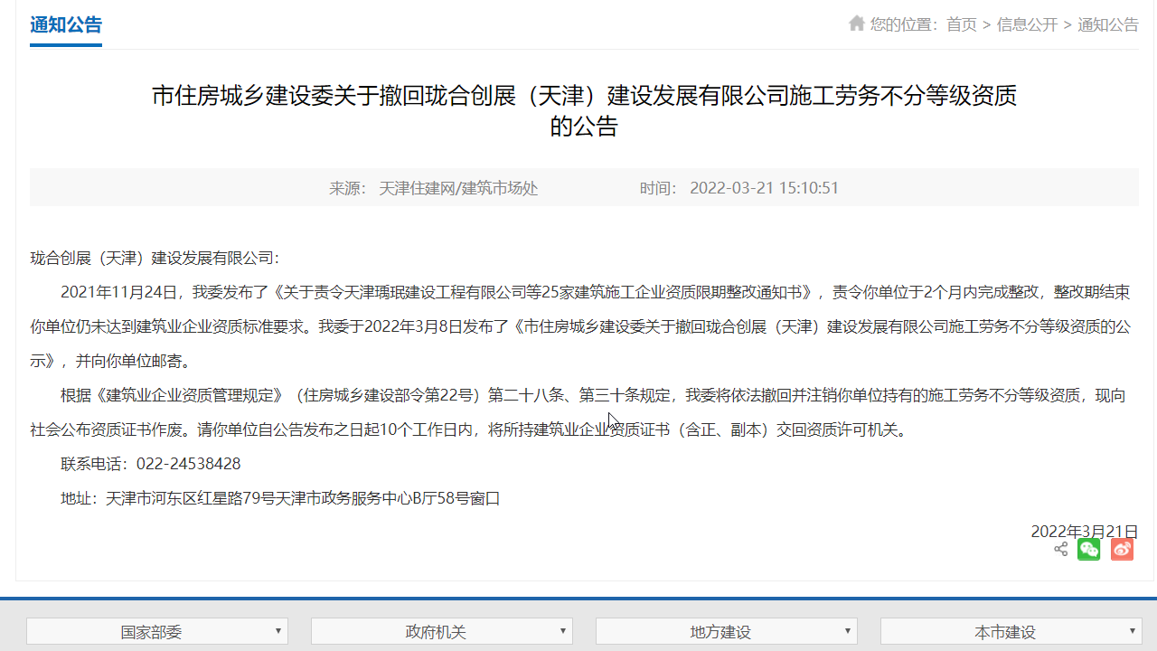The height and width of the screenshot is (651, 1157).
Task: Expand the arrow on the 地方建设 selector
Action: pyautogui.click(x=847, y=631)
